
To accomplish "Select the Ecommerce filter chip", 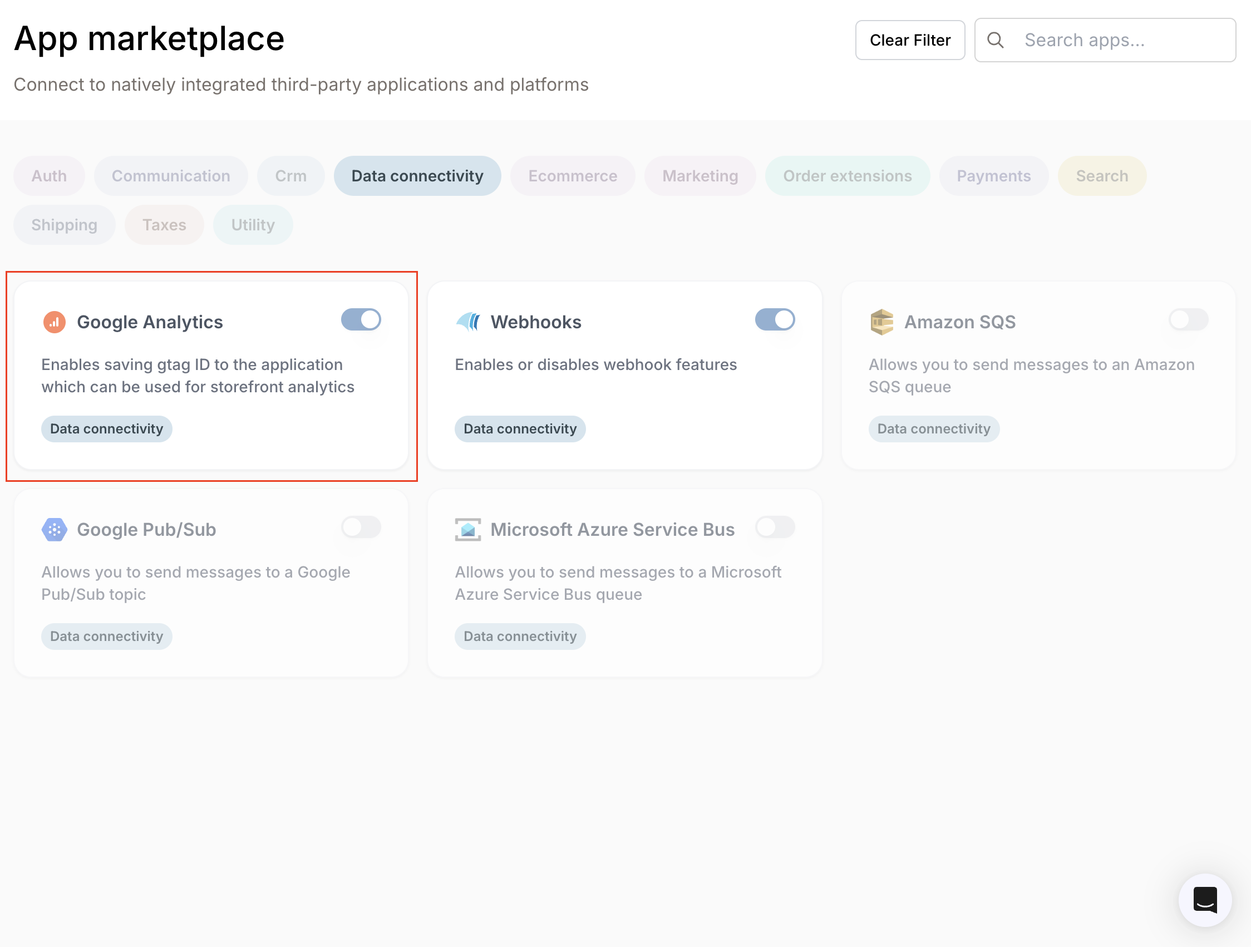I will point(572,176).
